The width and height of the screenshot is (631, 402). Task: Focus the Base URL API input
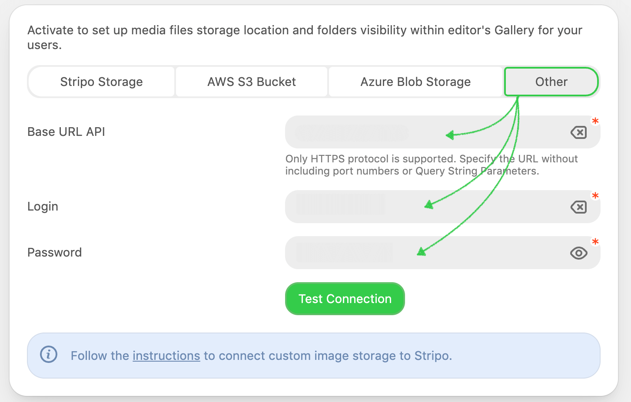(x=426, y=132)
